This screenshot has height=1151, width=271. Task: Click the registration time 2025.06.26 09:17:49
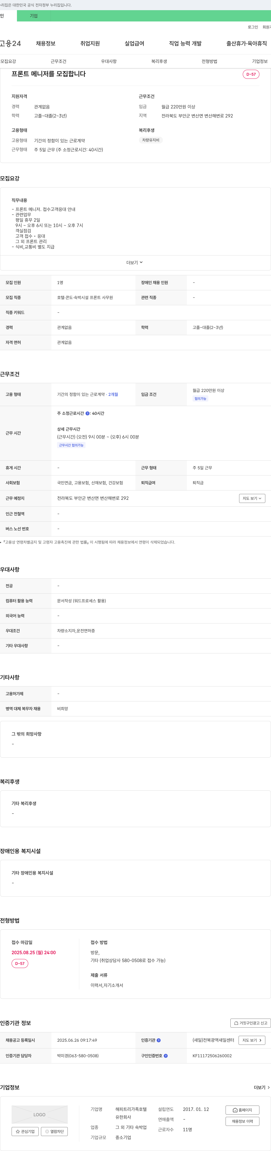77,1040
